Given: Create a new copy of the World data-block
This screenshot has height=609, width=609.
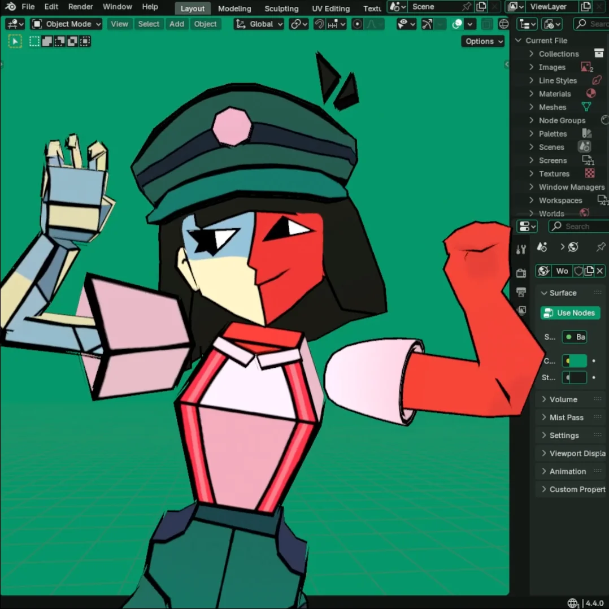Looking at the screenshot, I should pyautogui.click(x=588, y=271).
